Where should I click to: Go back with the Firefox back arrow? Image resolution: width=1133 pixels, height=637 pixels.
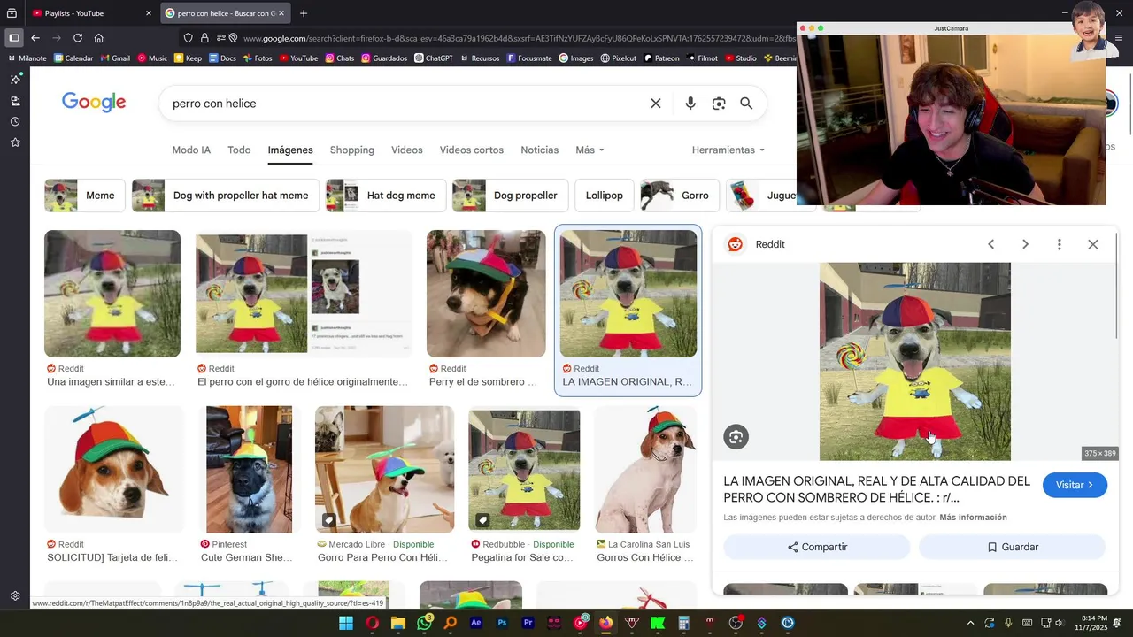tap(35, 38)
